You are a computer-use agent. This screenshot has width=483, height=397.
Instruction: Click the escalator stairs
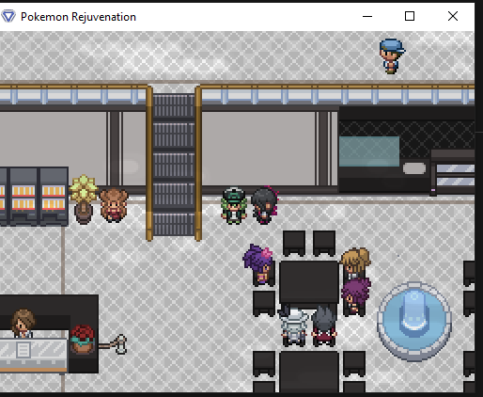tap(174, 163)
